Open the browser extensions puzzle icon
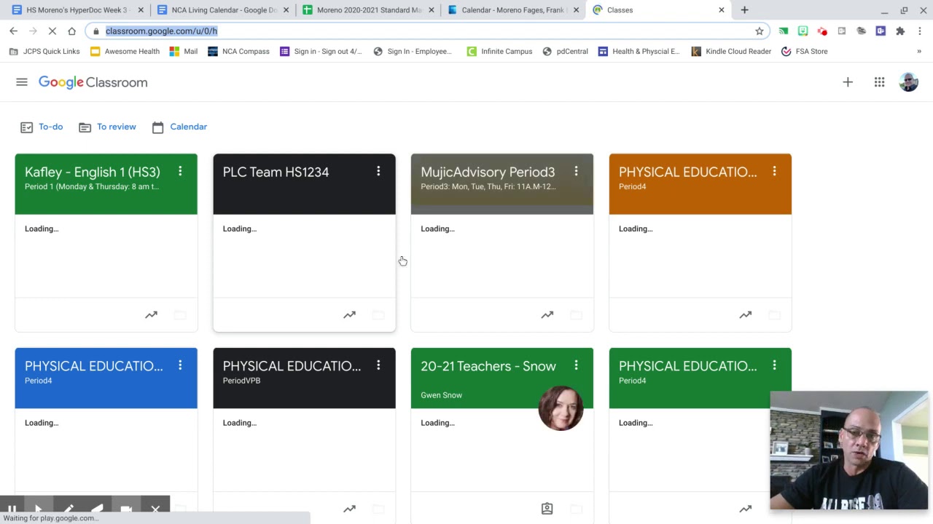The width and height of the screenshot is (933, 524). 900,31
